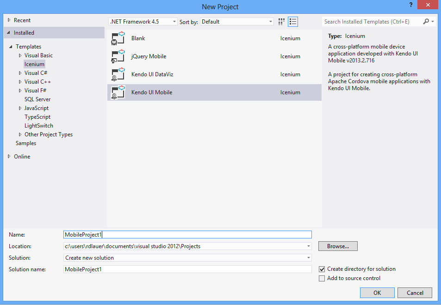The width and height of the screenshot is (441, 305).
Task: Open the Location path dropdown
Action: [x=309, y=246]
